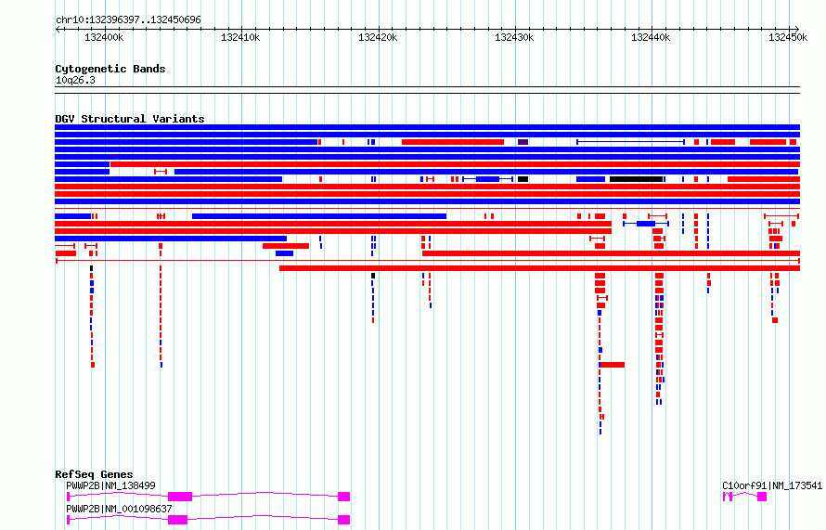The height and width of the screenshot is (530, 826).
Task: Click the 132430k ruler label
Action: [x=514, y=37]
